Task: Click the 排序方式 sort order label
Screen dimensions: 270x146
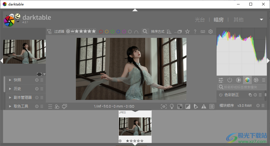Action: 157,32
